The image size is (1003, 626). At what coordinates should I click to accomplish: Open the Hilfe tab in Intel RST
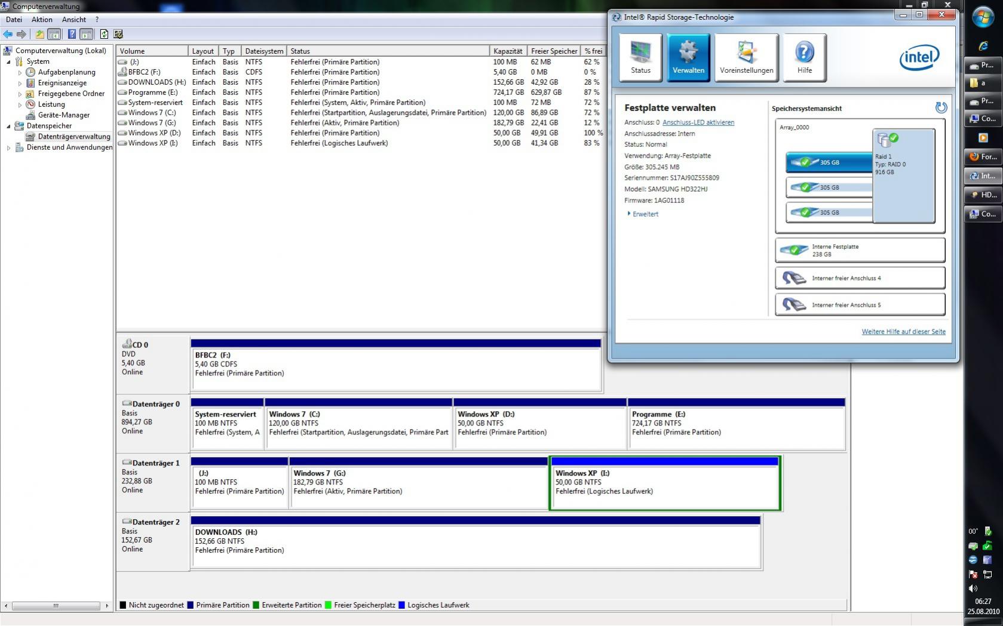(805, 57)
